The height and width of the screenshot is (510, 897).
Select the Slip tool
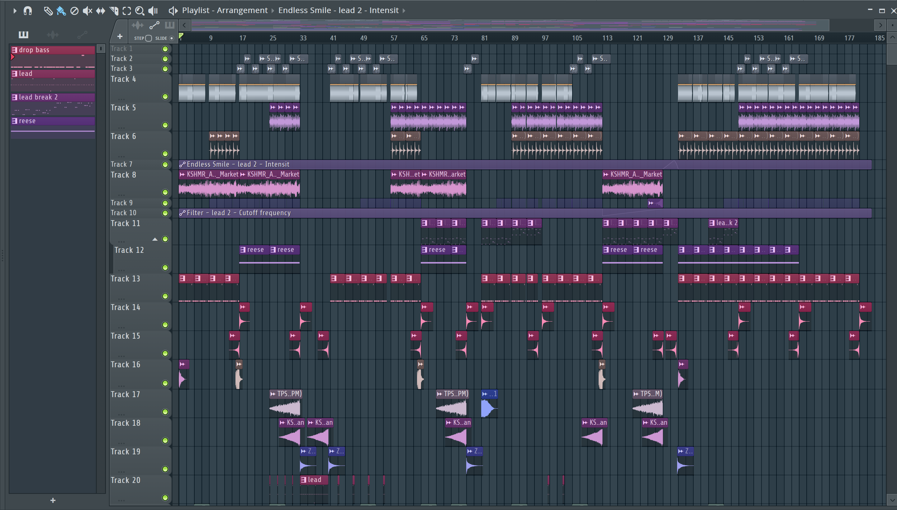[x=100, y=11]
